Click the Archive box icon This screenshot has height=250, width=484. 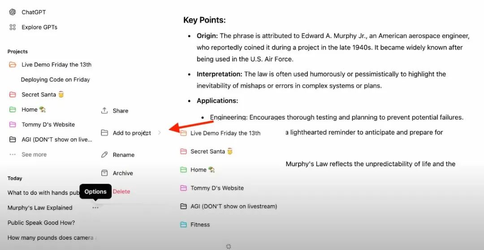point(104,173)
